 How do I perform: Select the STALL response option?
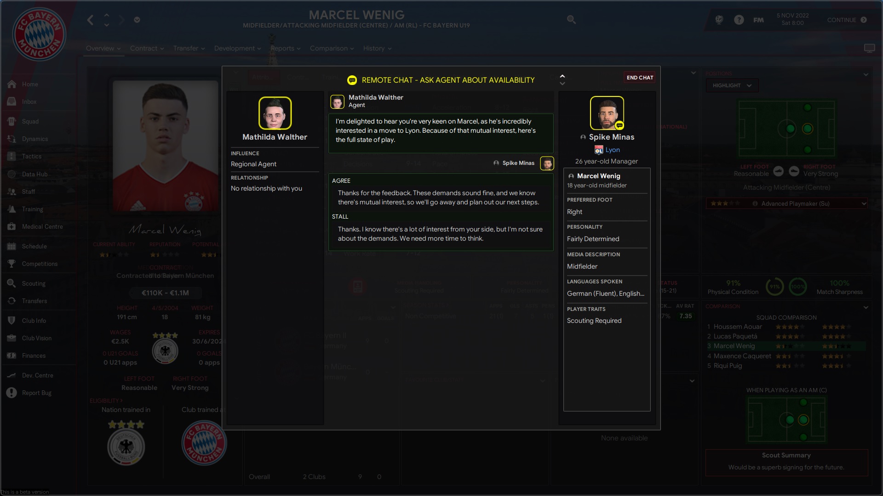coord(441,229)
